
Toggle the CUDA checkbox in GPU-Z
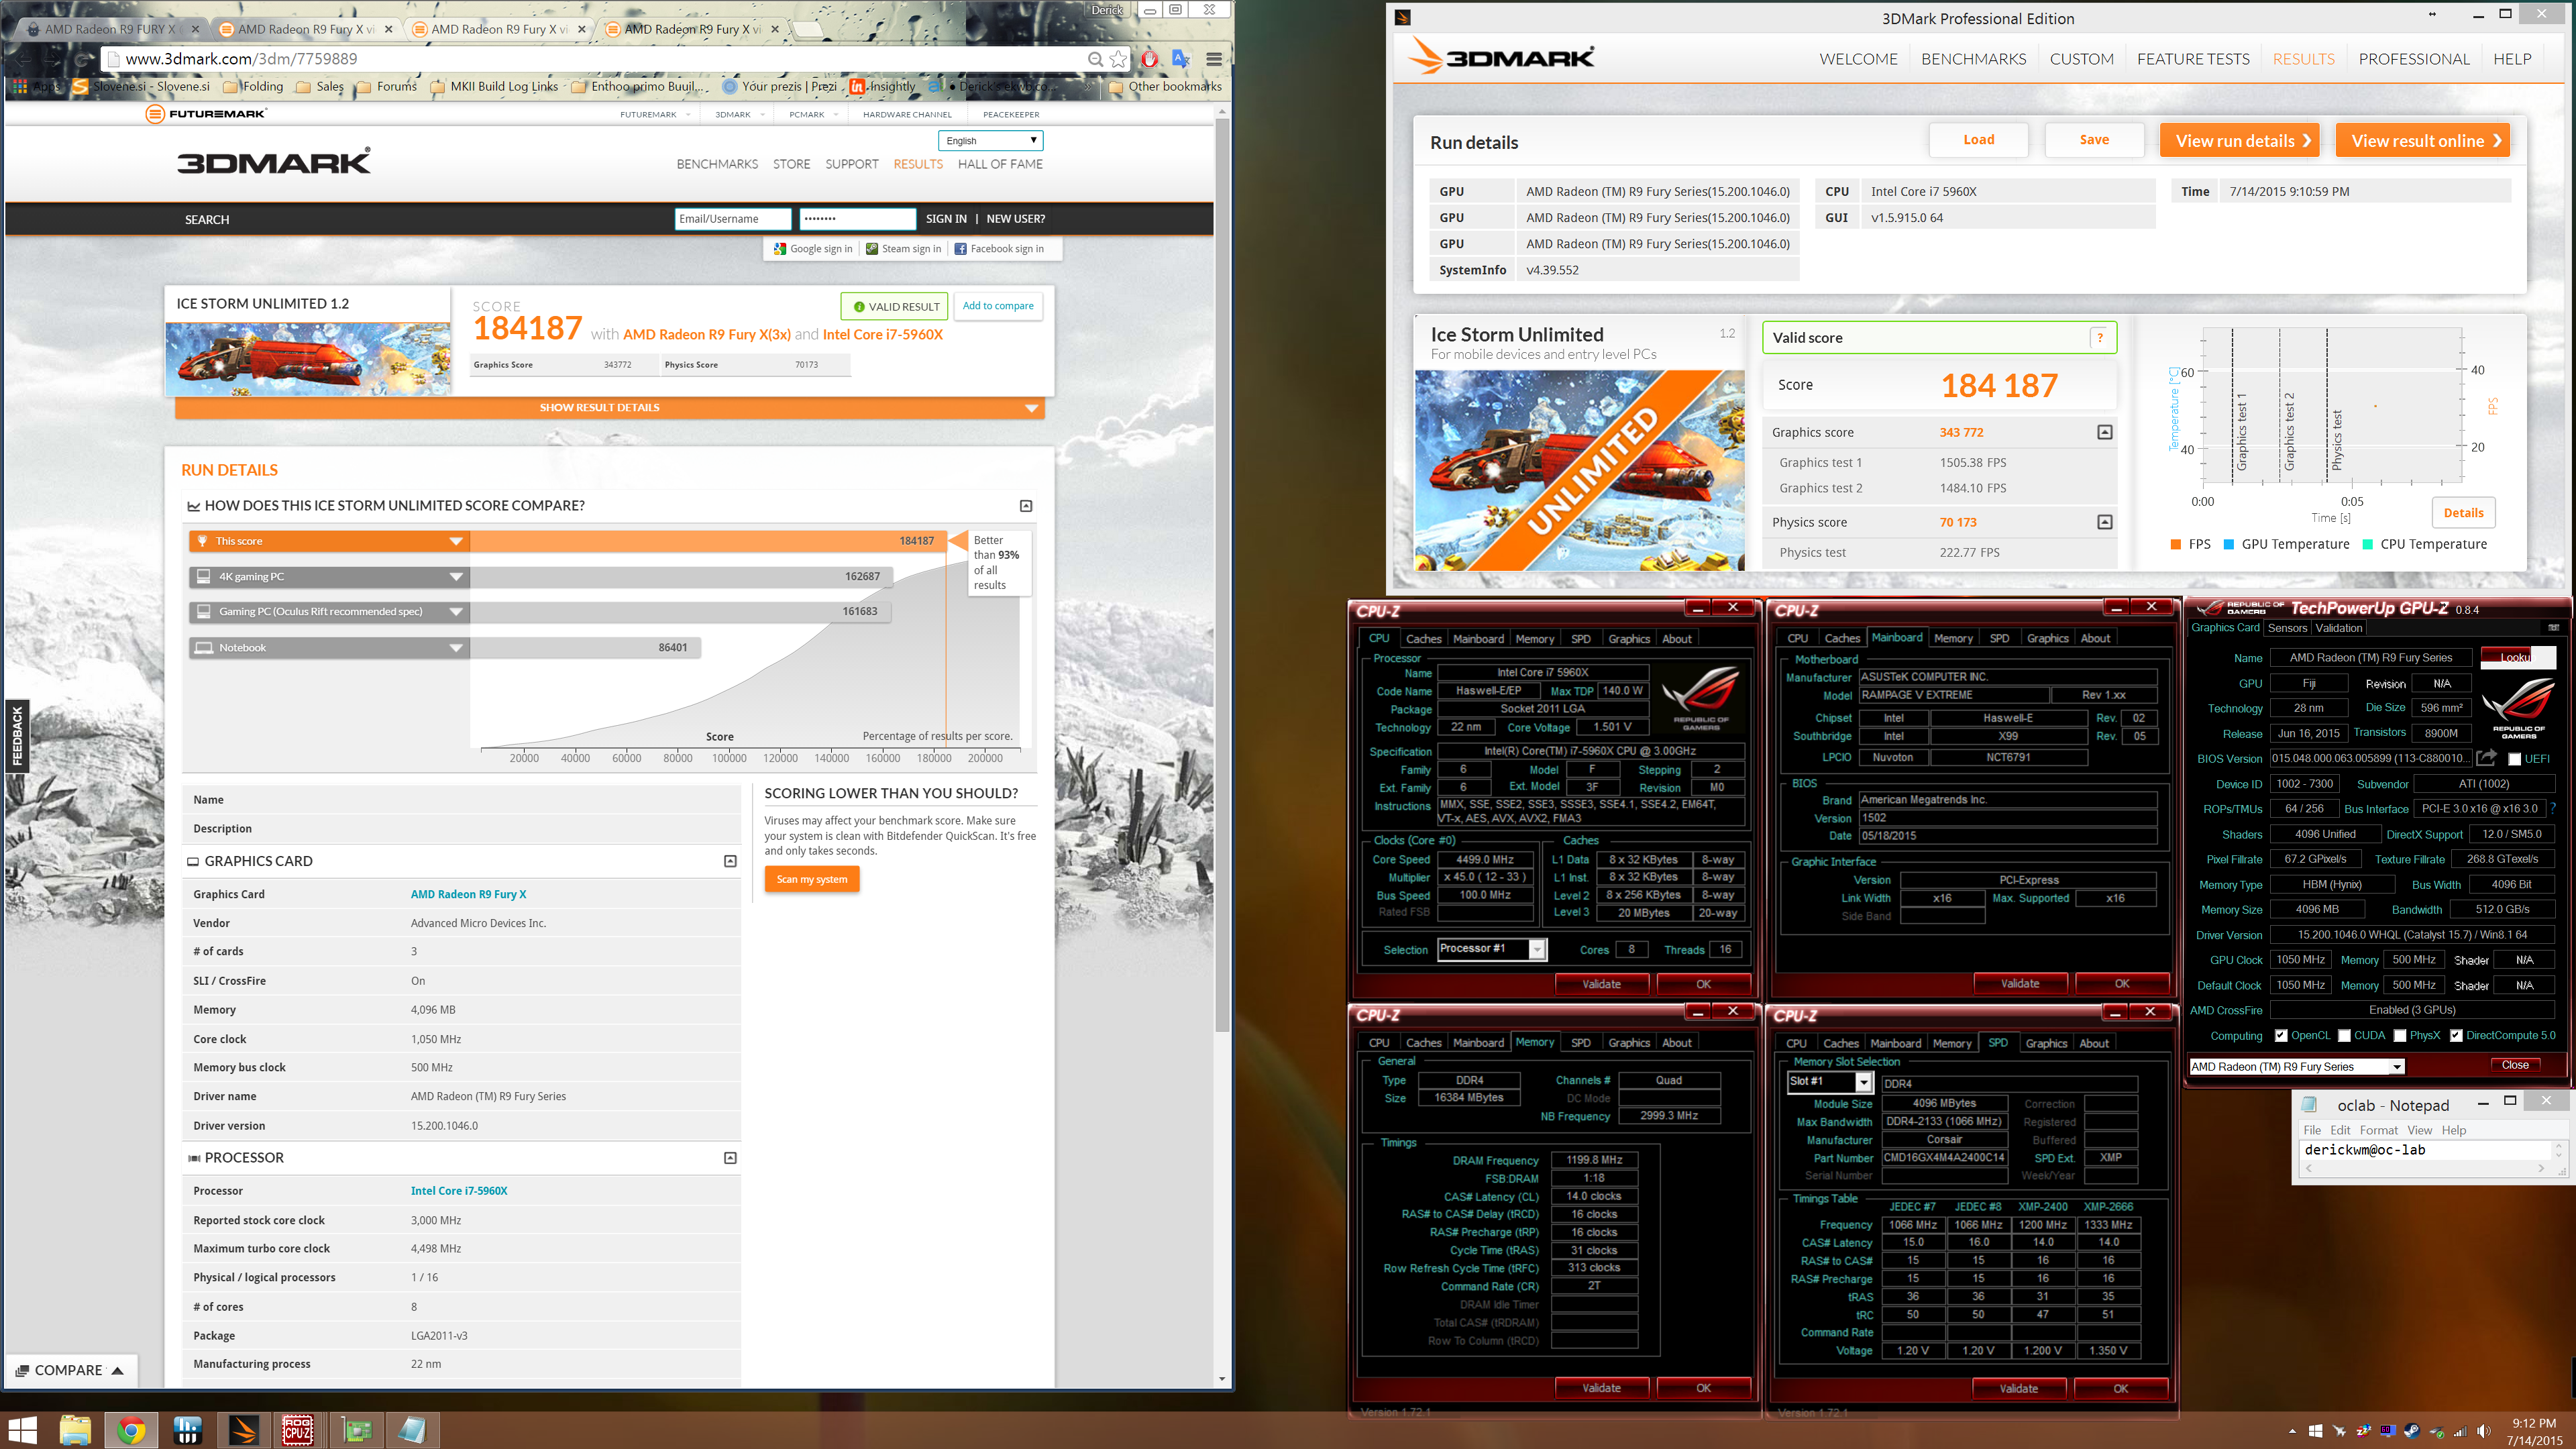(2344, 1036)
